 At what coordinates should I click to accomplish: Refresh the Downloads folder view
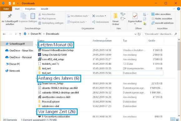pyautogui.click(x=139, y=34)
